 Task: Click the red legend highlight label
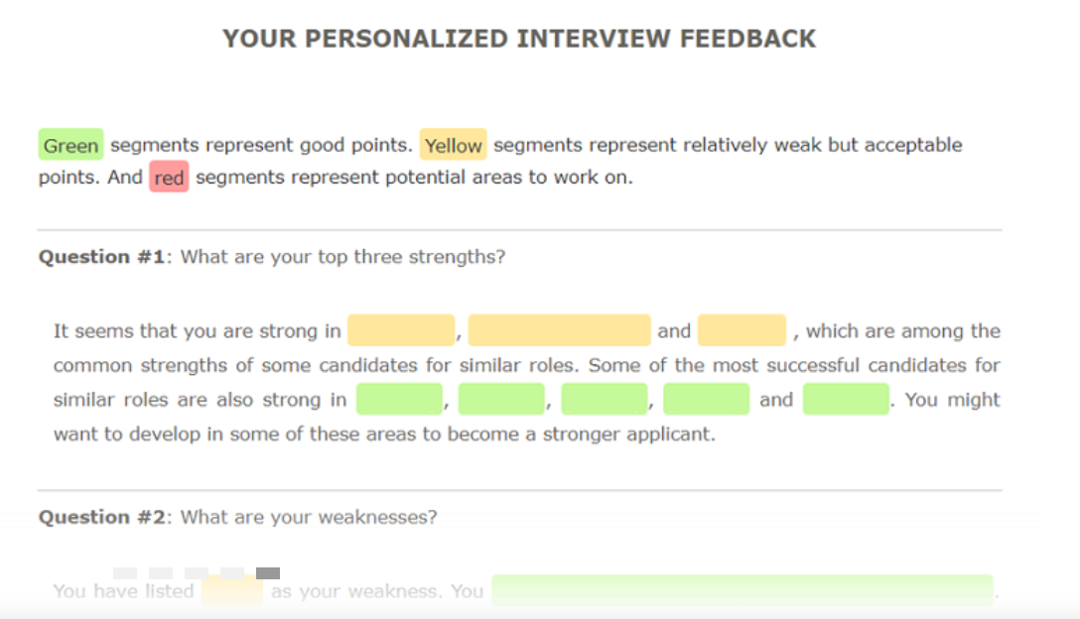[x=169, y=179]
